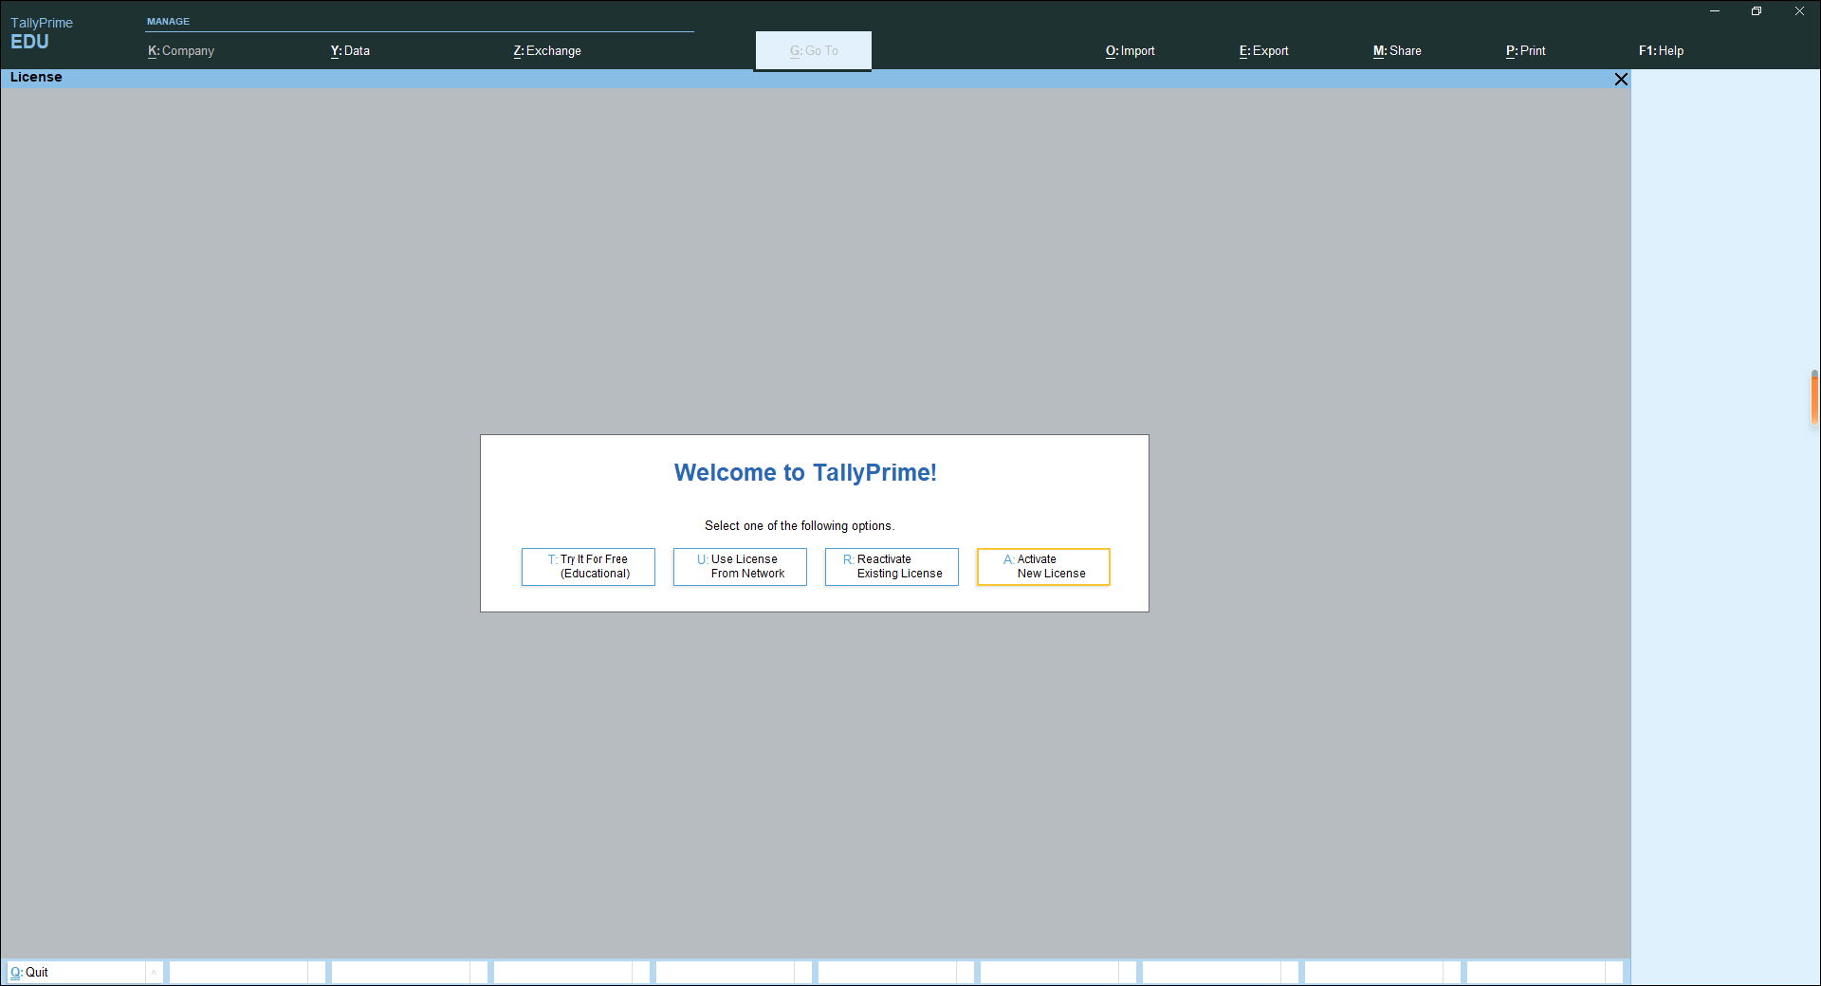Minimize the TallyPrime window

click(x=1715, y=11)
